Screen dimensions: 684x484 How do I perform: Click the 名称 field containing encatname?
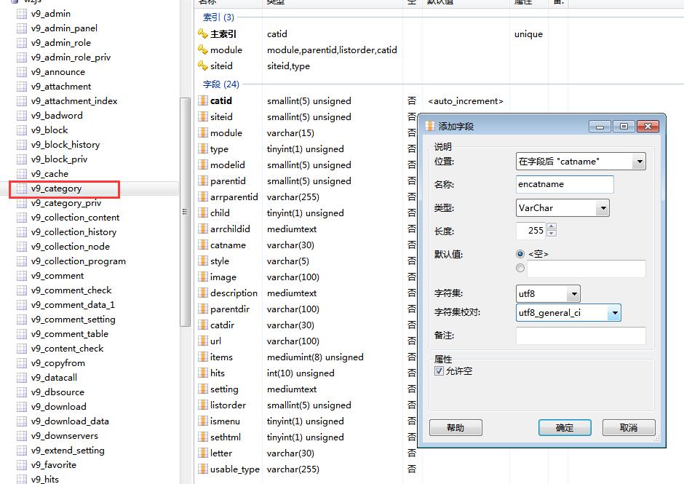565,184
